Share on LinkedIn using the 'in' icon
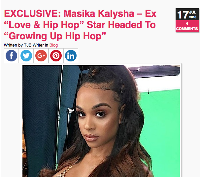 pyautogui.click(x=71, y=55)
